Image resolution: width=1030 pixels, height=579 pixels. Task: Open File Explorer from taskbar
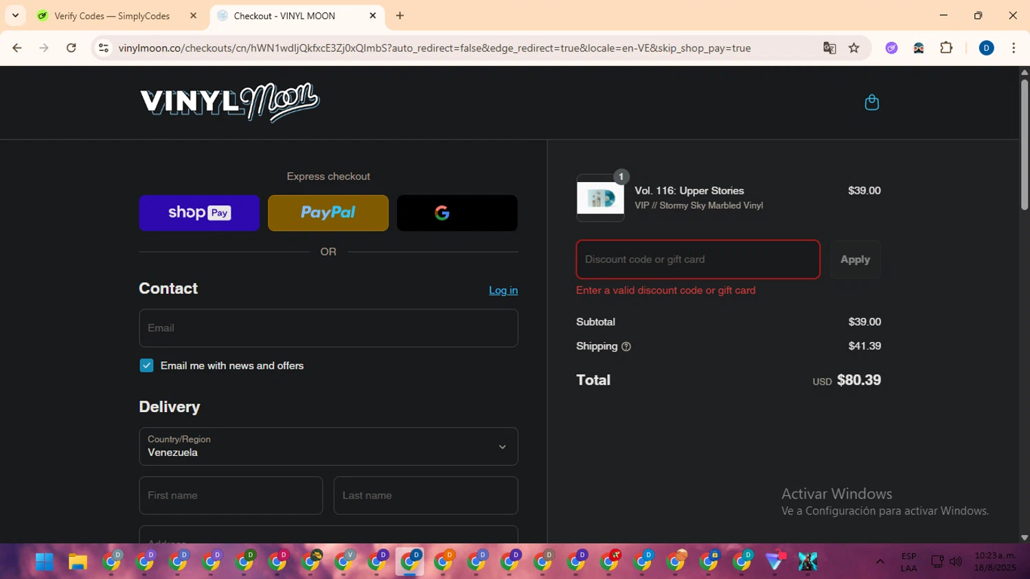[78, 562]
